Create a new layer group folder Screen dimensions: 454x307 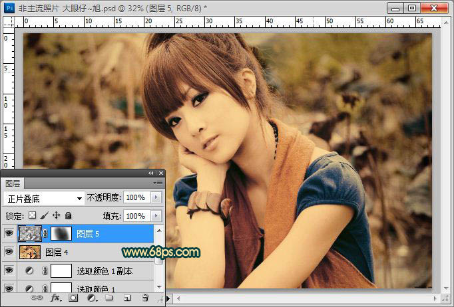pyautogui.click(x=109, y=299)
